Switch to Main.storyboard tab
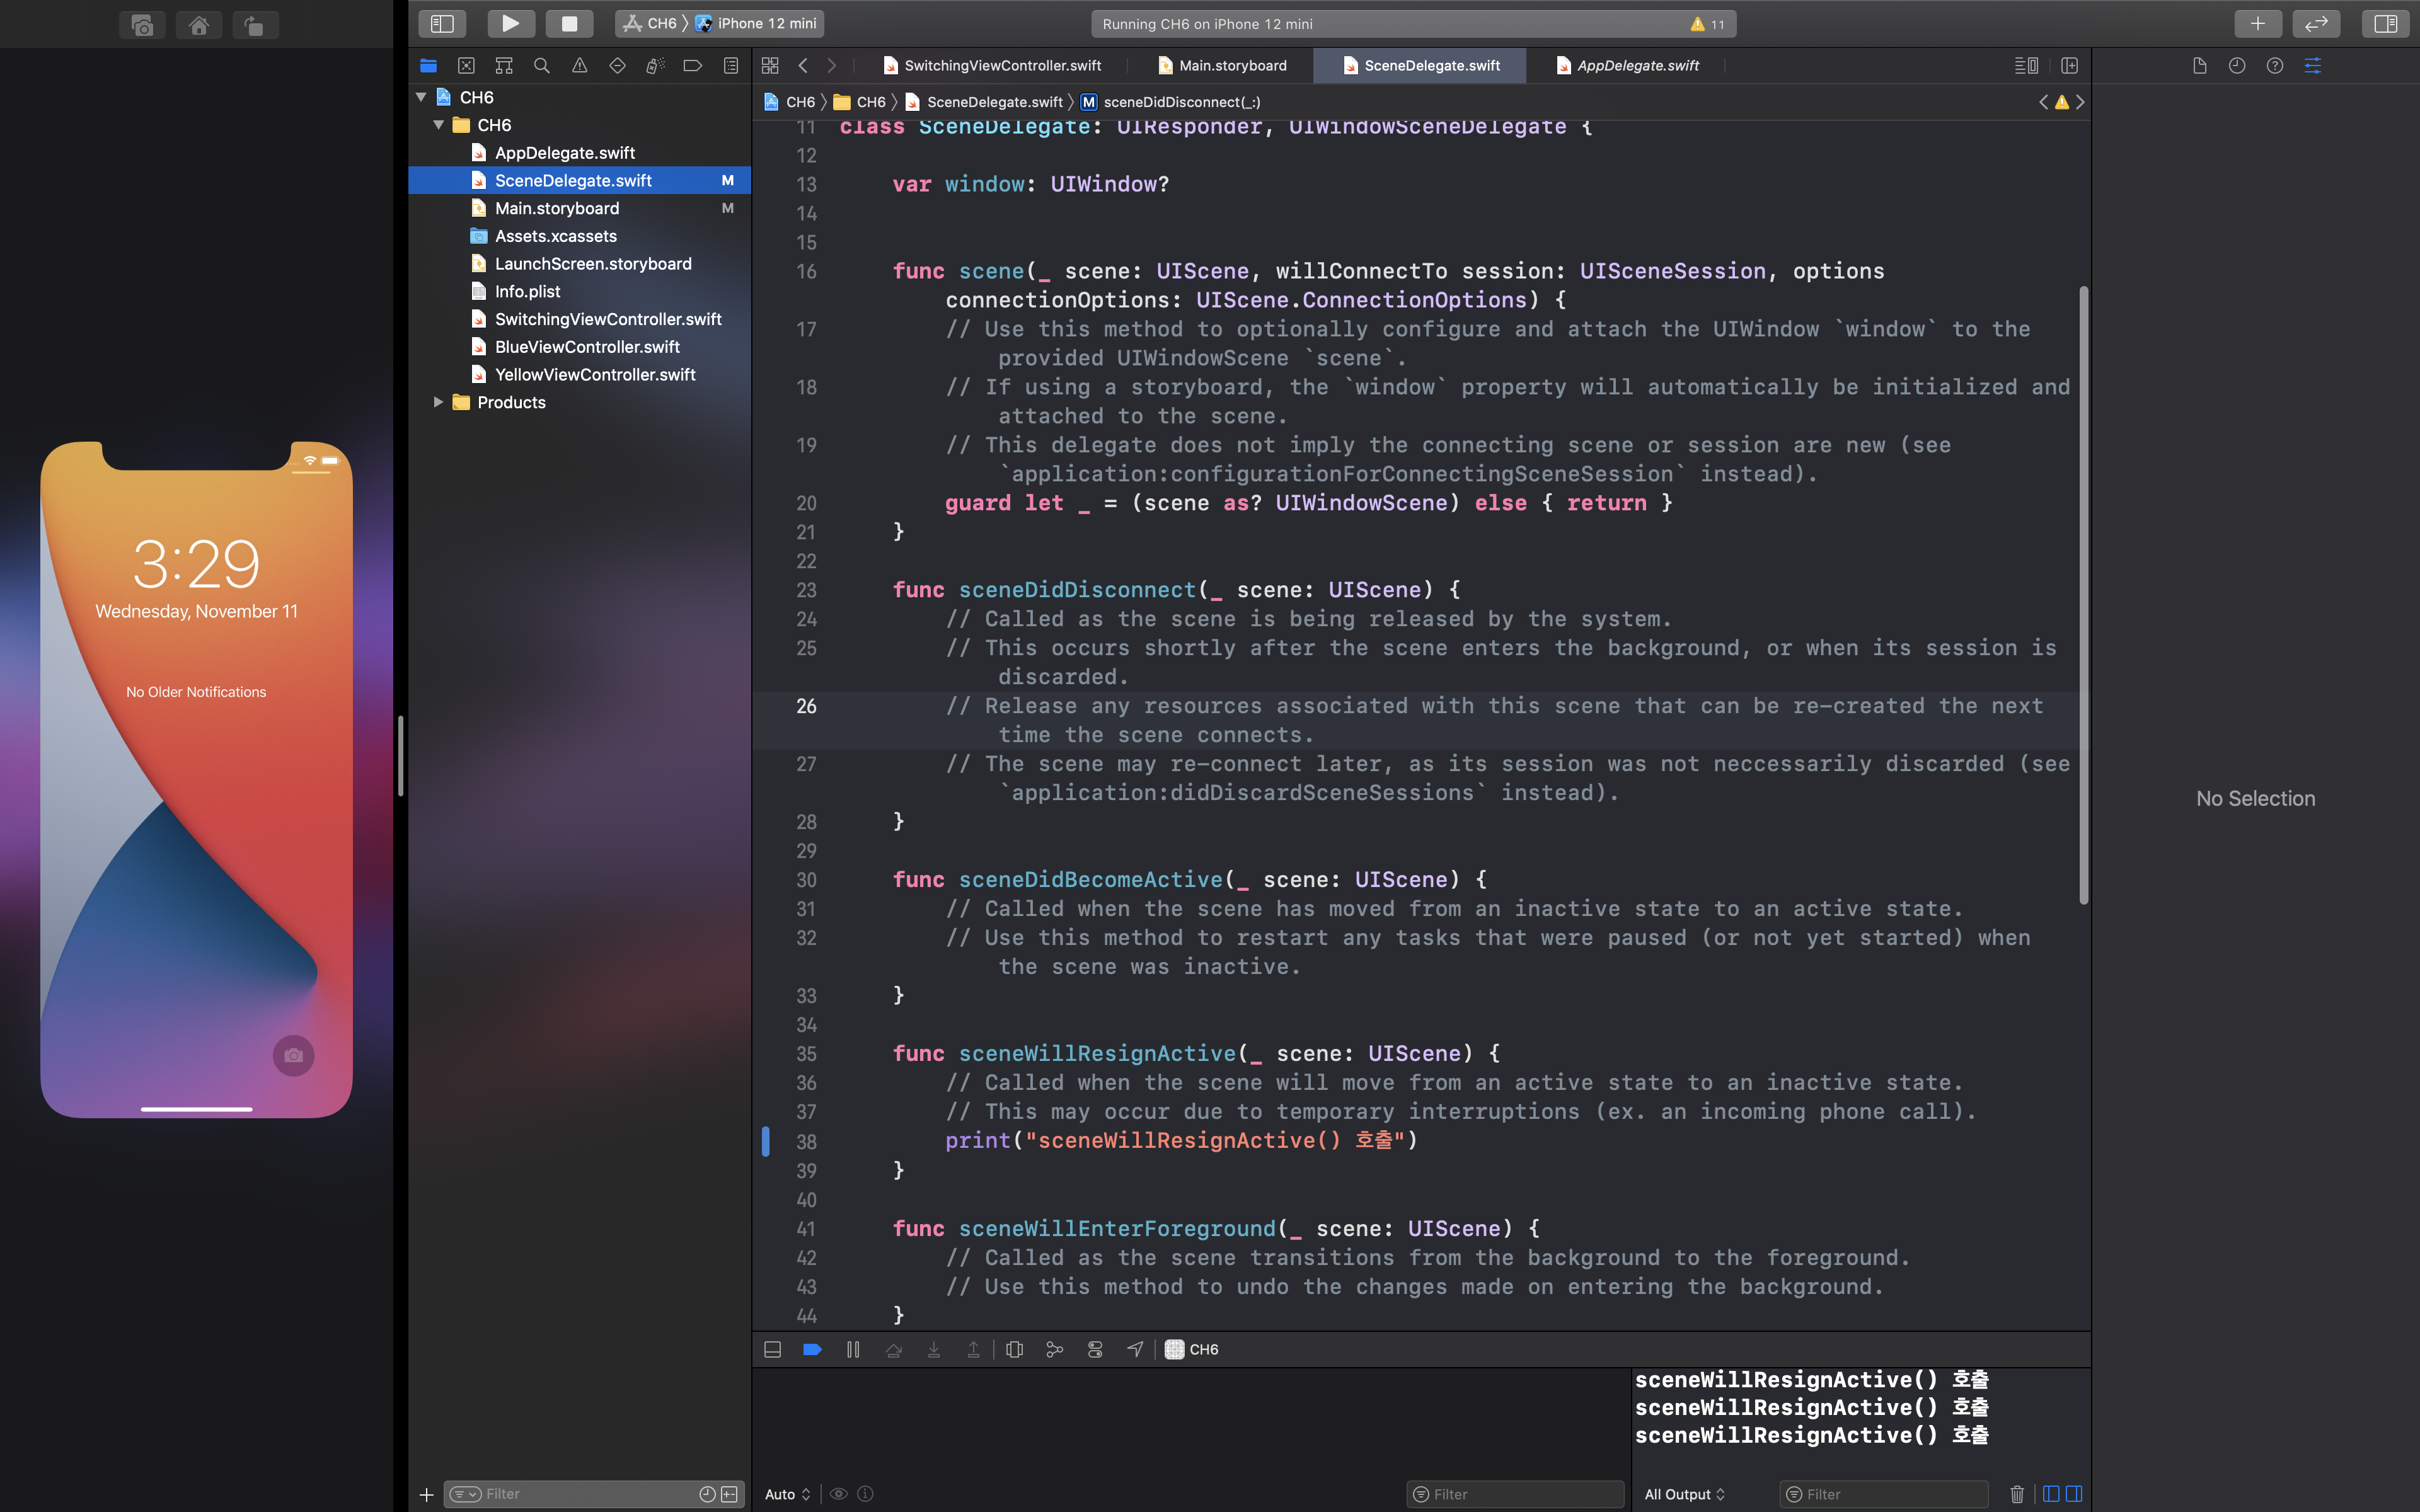The image size is (2420, 1512). (x=1222, y=66)
